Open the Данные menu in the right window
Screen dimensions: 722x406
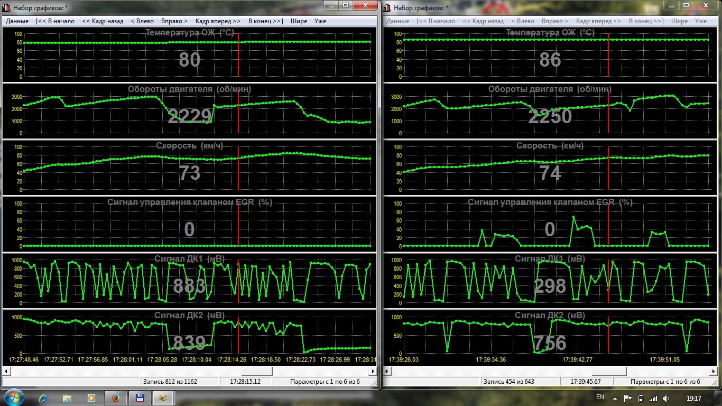coord(398,21)
